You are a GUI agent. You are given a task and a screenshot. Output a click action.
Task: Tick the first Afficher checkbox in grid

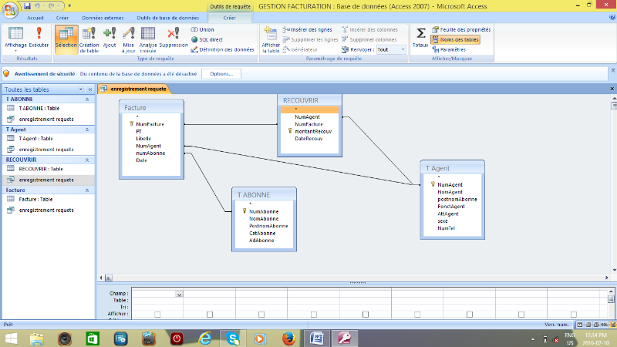point(157,314)
